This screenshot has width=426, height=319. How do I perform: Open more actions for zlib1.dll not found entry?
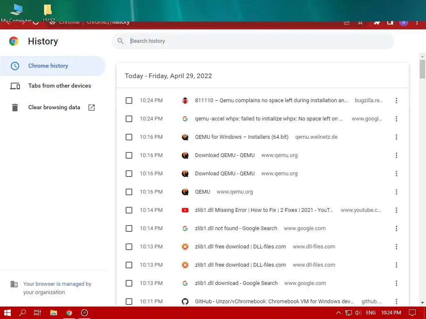click(396, 228)
